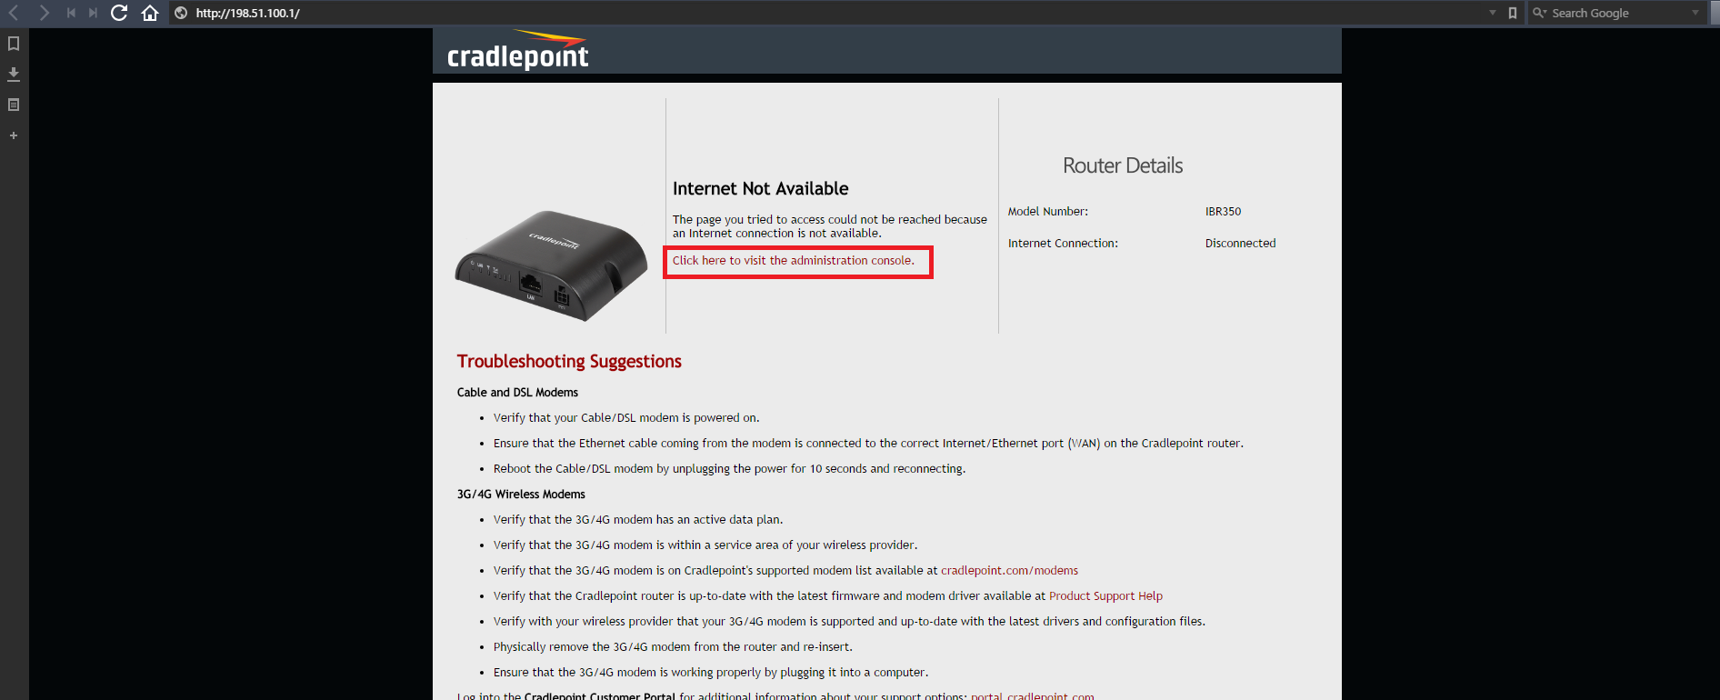The height and width of the screenshot is (700, 1720).
Task: Click the fast-forward navigation icon
Action: click(x=93, y=13)
